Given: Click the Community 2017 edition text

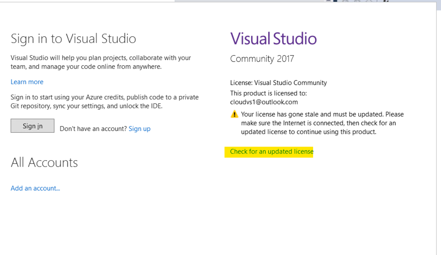Looking at the screenshot, I should (x=262, y=59).
